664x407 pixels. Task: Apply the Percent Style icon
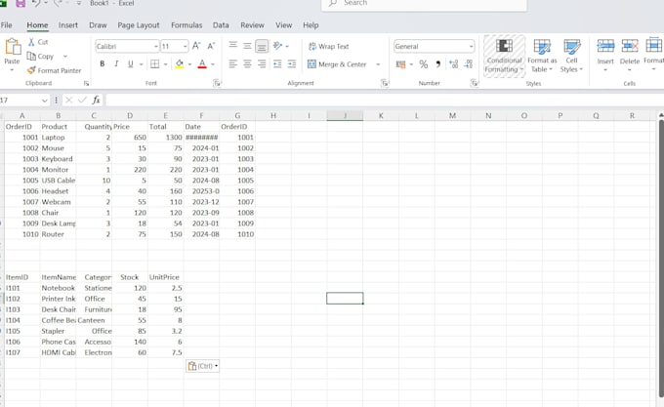pyautogui.click(x=424, y=64)
